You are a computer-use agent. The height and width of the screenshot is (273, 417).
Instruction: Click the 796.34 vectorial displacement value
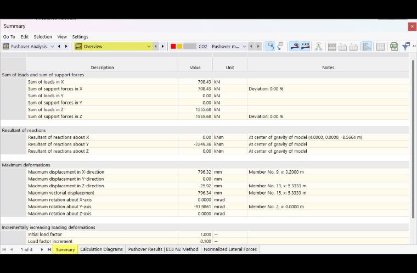tap(204, 193)
